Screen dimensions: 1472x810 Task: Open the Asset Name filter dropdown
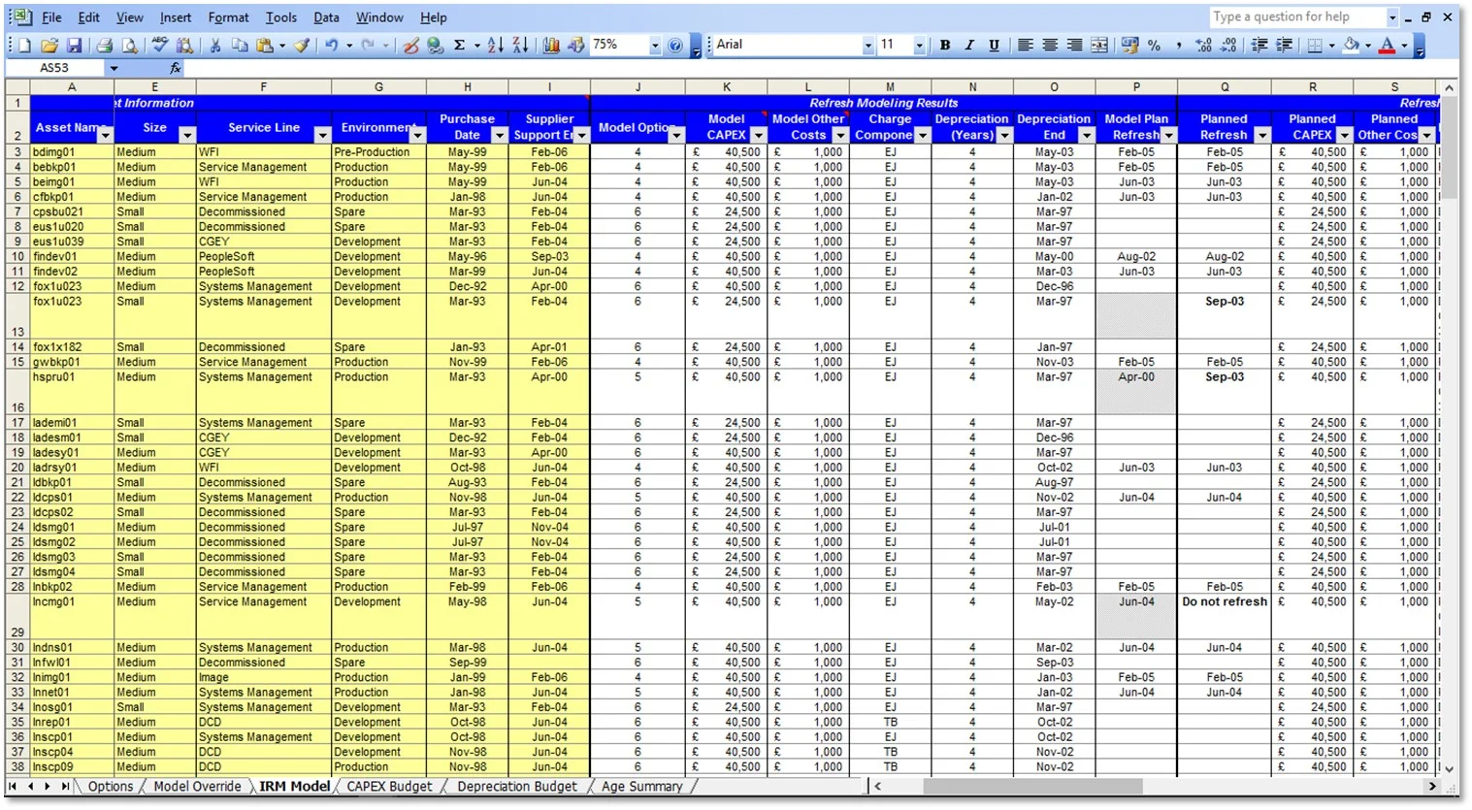[x=105, y=135]
